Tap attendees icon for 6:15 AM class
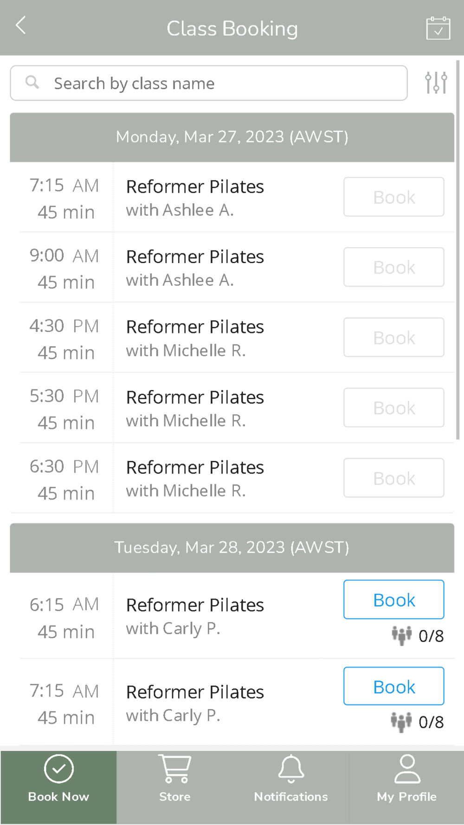The image size is (464, 825). click(x=402, y=635)
